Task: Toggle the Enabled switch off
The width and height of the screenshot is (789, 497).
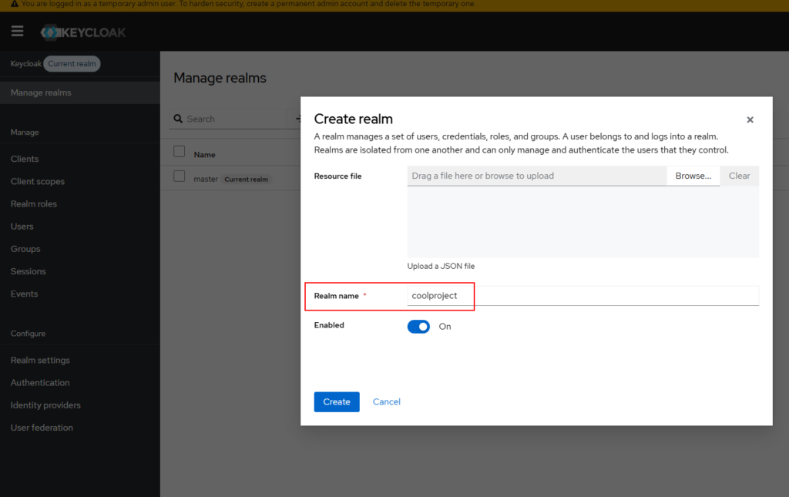Action: 418,327
